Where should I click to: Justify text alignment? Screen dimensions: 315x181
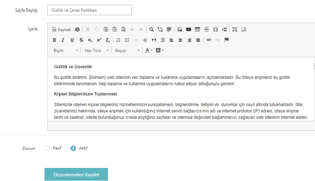pos(198,40)
